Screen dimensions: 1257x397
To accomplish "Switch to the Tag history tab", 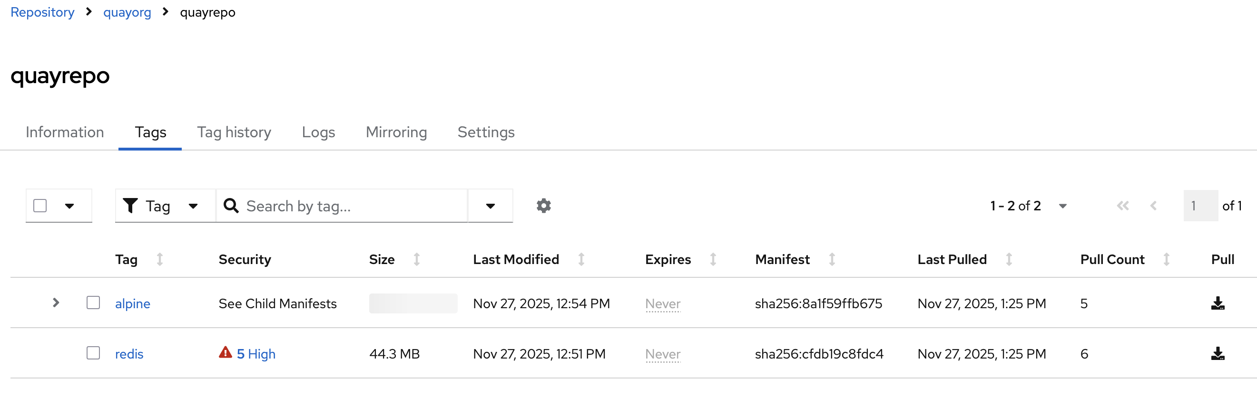I will click(234, 132).
